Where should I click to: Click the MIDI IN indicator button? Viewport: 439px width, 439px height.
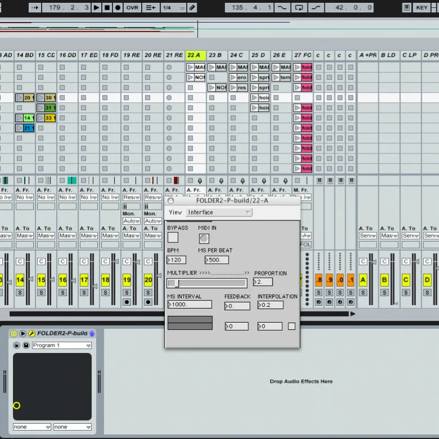(204, 238)
